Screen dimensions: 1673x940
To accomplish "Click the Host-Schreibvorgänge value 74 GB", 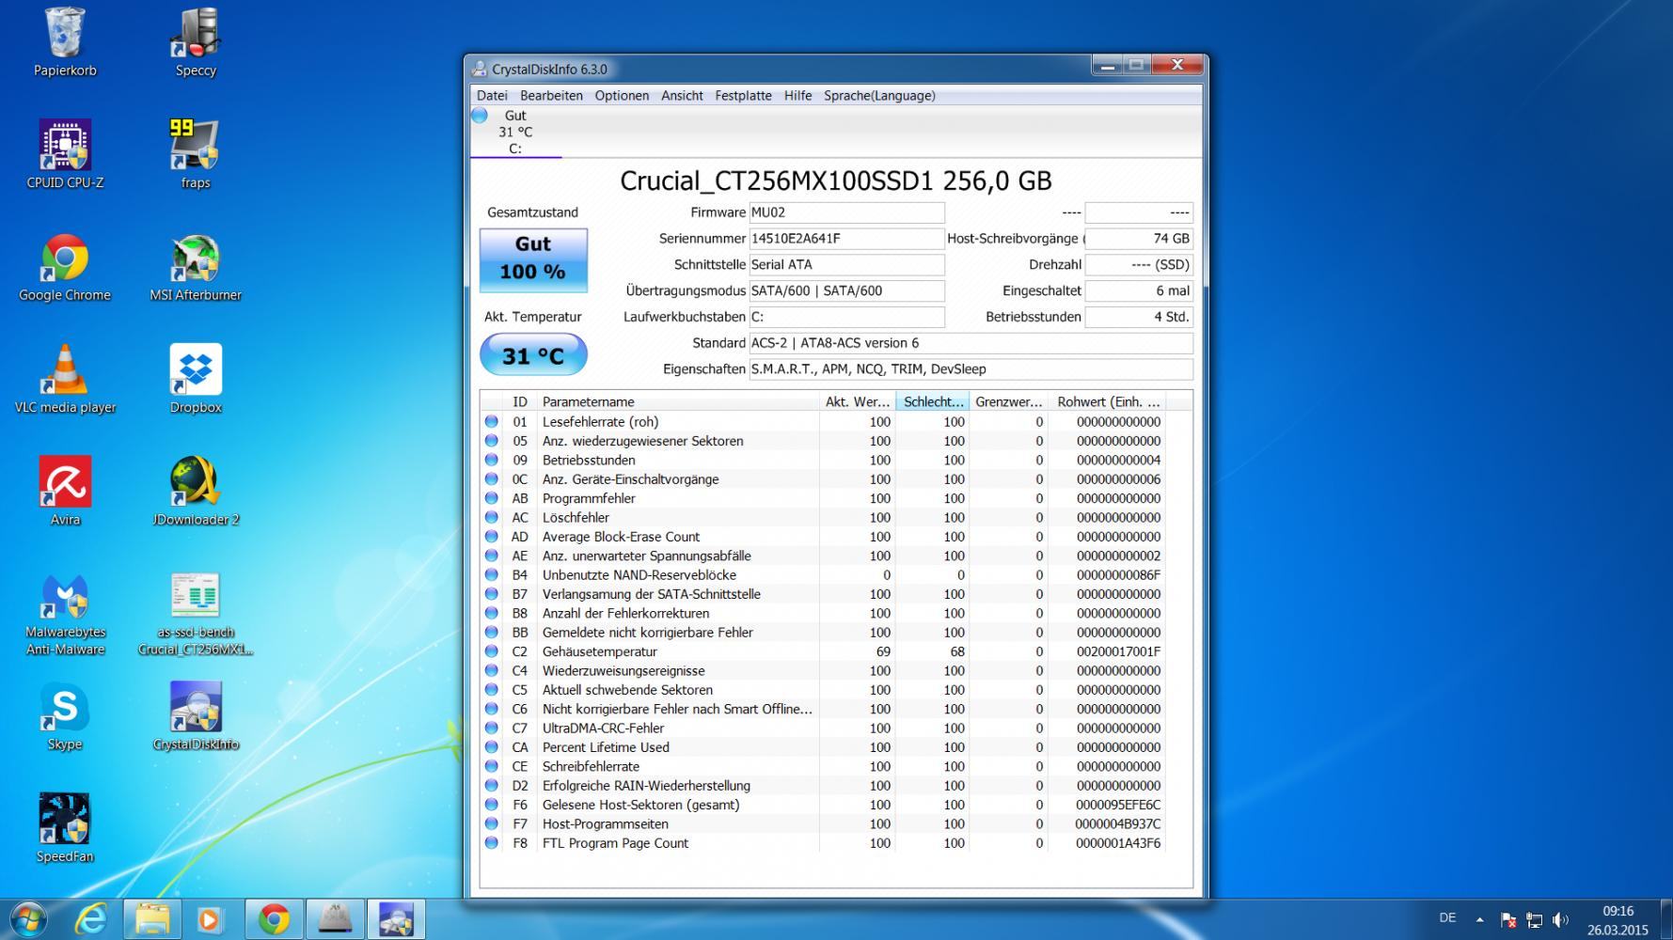I will (1139, 239).
